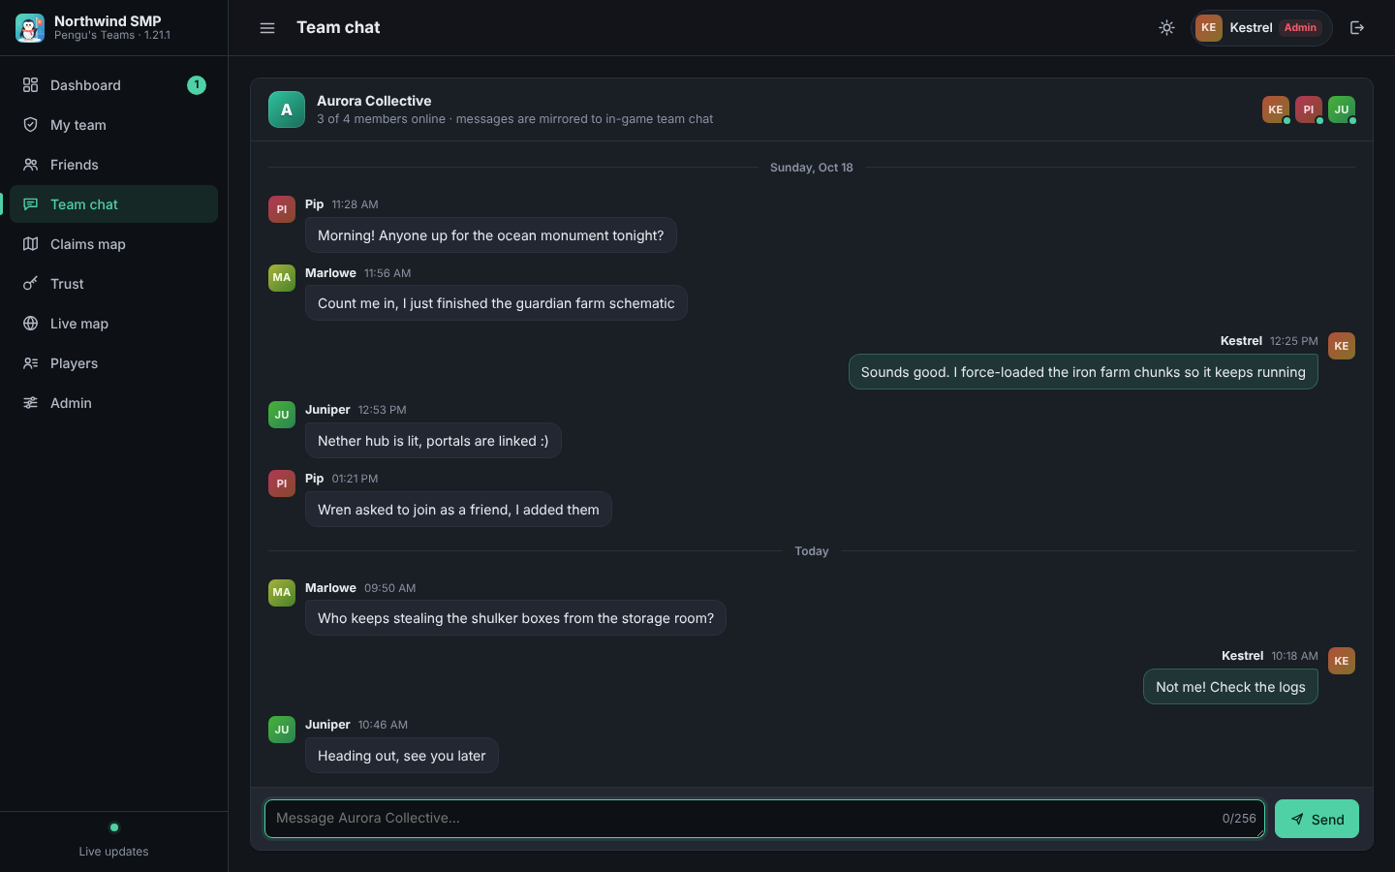
Task: Go to the Admin panel
Action: click(113, 403)
